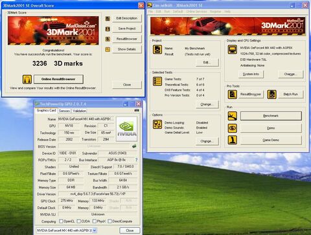Open the Online Services menu
Image resolution: width=311 pixels, height=235 pixels.
tap(196, 12)
